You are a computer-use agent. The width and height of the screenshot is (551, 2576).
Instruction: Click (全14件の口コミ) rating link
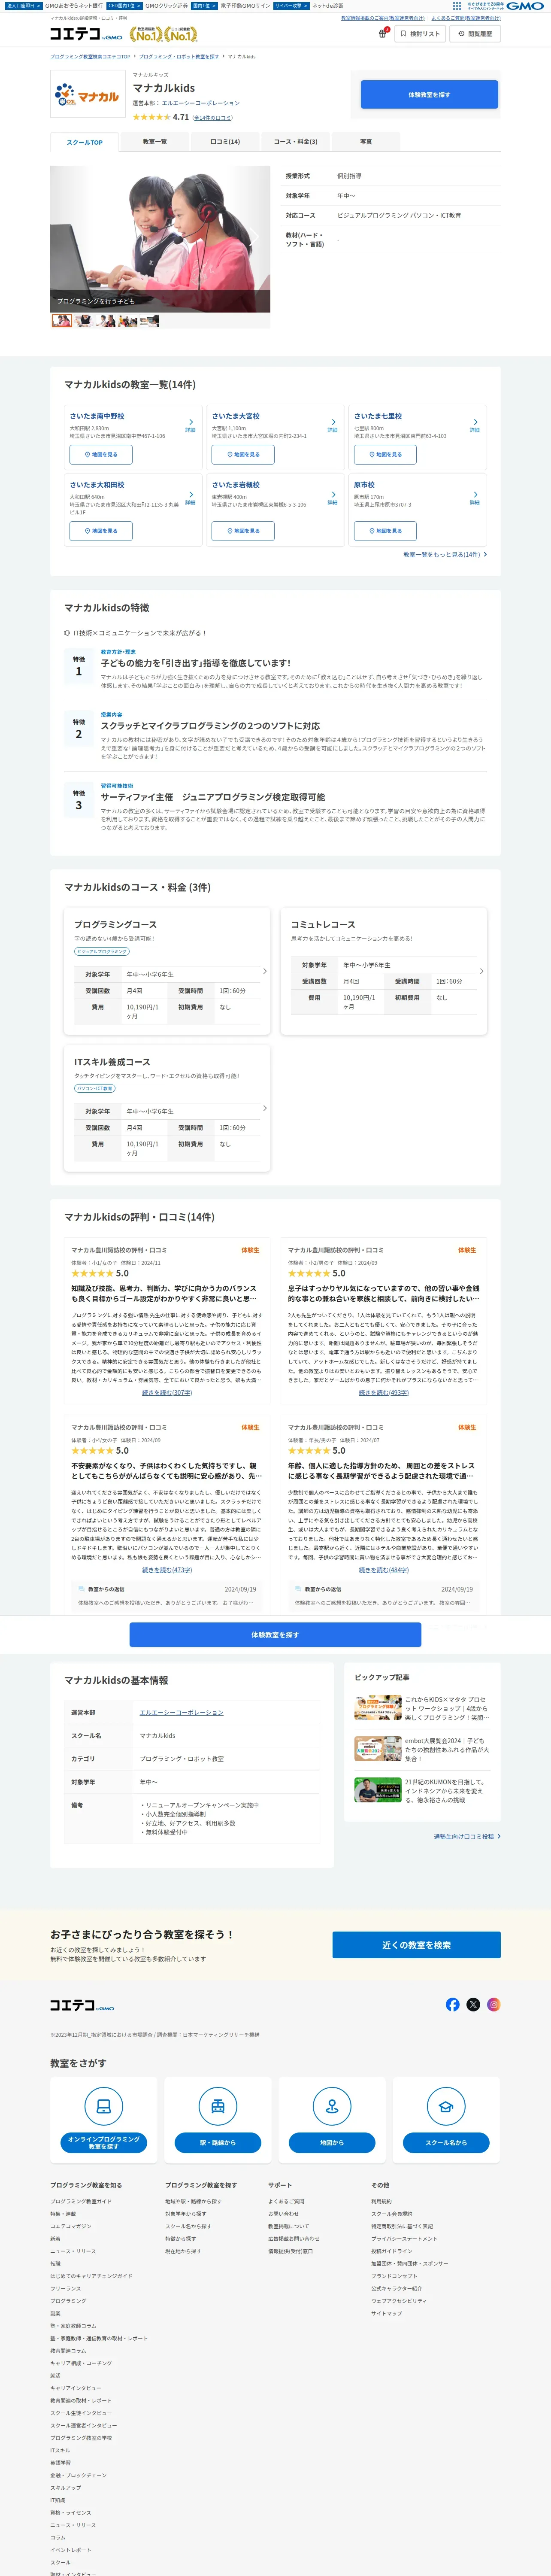pos(213,118)
